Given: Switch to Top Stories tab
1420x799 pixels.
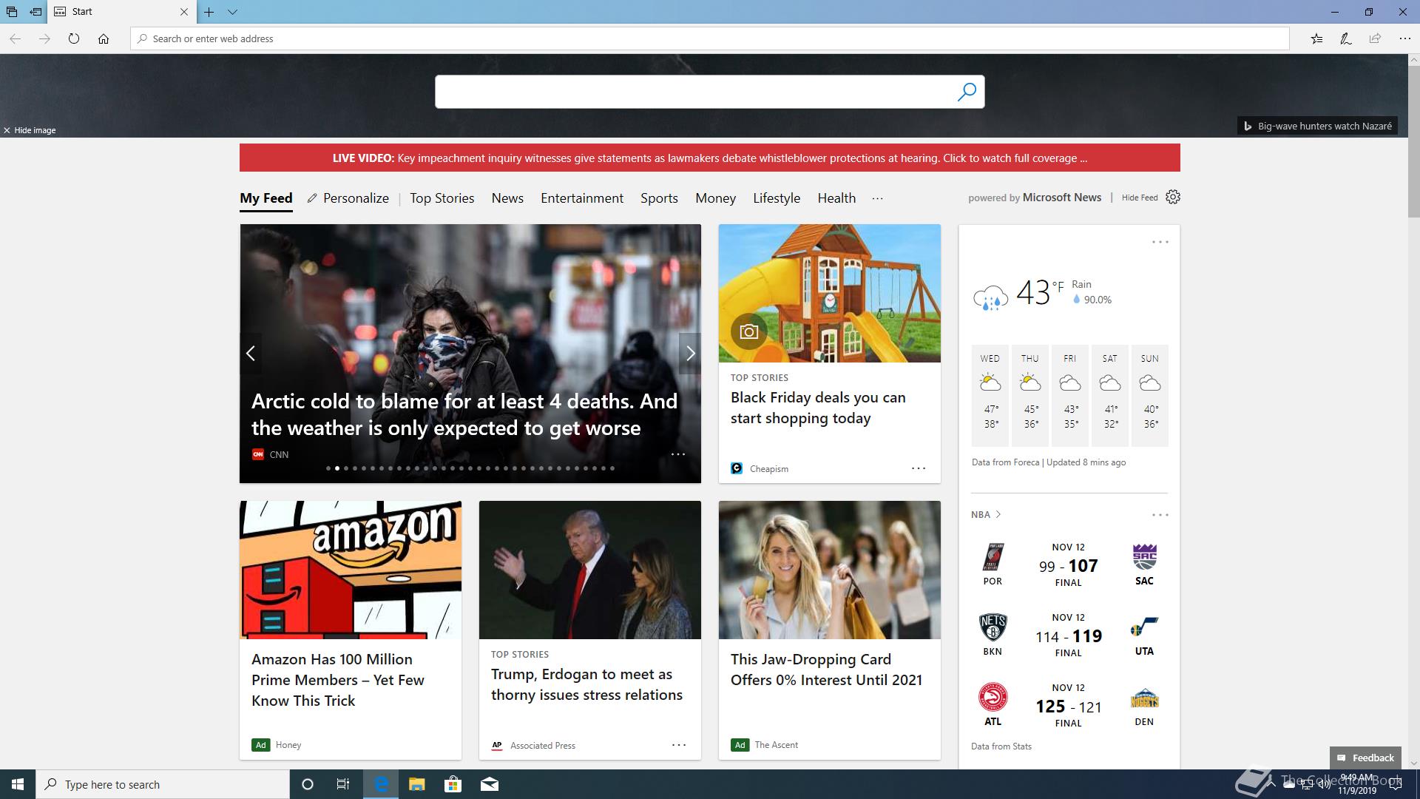Looking at the screenshot, I should coord(442,198).
